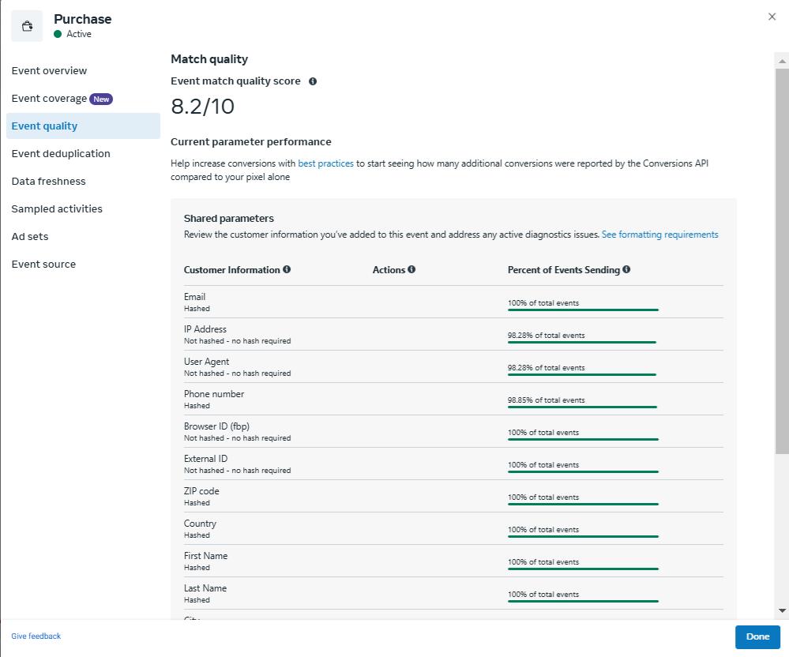The width and height of the screenshot is (789, 657).
Task: Click the IP Address row label
Action: click(x=205, y=329)
